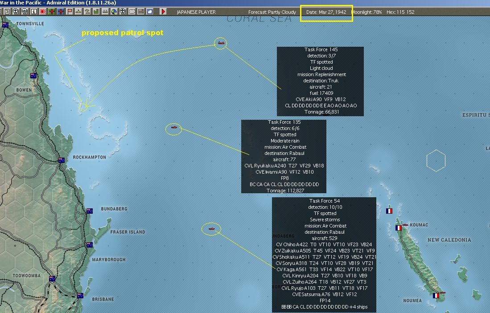490x313 pixels.
Task: Click the 'Forecast: Partly Cloudy' text
Action: (x=272, y=12)
